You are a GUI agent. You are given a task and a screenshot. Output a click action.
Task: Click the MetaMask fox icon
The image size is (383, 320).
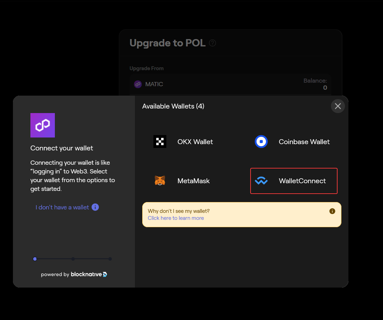[160, 181]
